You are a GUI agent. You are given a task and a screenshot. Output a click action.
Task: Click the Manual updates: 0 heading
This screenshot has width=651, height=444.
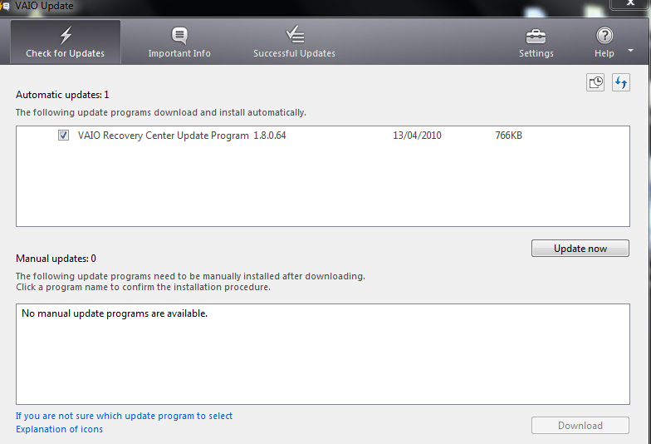point(56,259)
